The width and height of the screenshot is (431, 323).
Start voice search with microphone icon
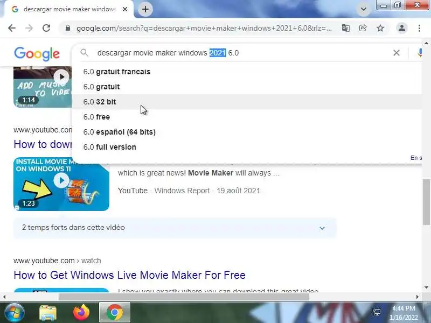pyautogui.click(x=420, y=53)
